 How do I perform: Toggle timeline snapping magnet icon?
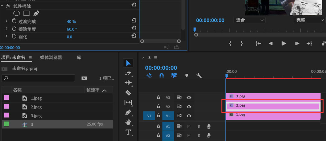(161, 76)
